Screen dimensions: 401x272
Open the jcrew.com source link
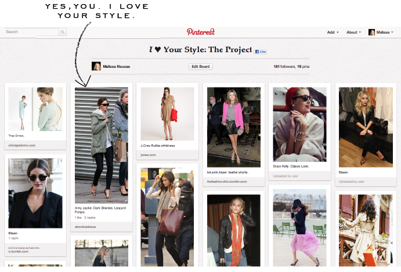148,155
